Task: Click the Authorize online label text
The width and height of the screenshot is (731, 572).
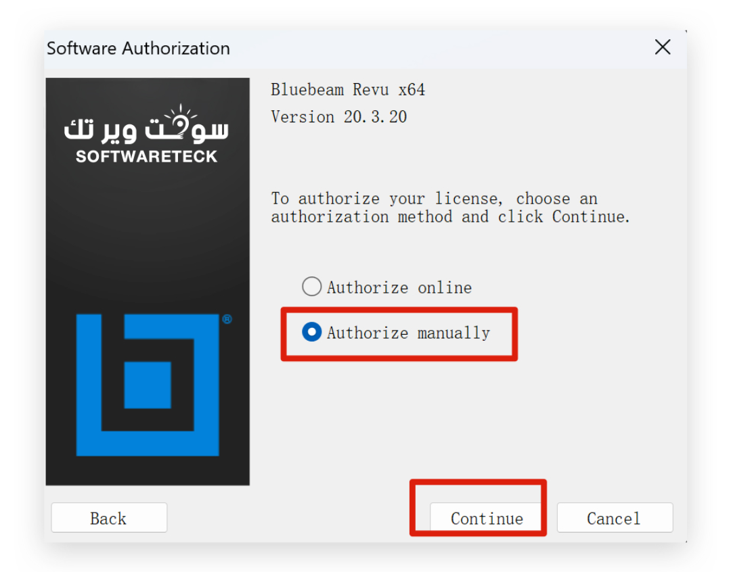Action: tap(399, 287)
